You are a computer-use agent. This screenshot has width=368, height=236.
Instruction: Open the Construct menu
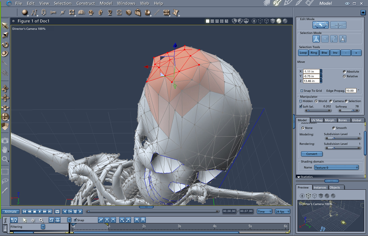click(x=86, y=3)
